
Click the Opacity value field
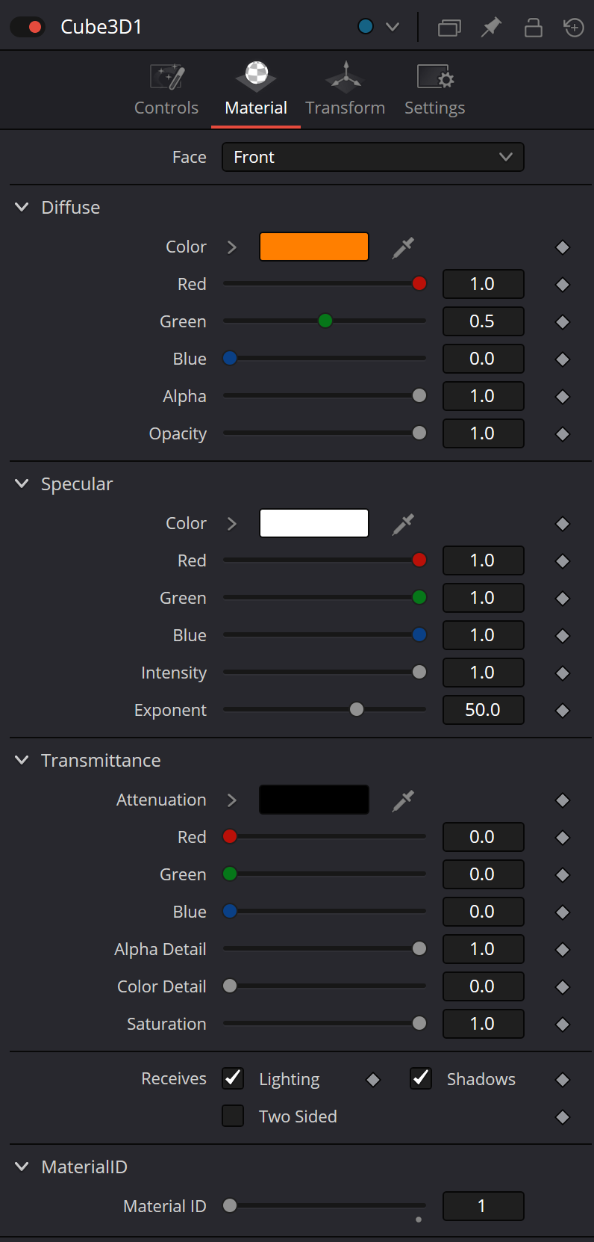[x=484, y=433]
